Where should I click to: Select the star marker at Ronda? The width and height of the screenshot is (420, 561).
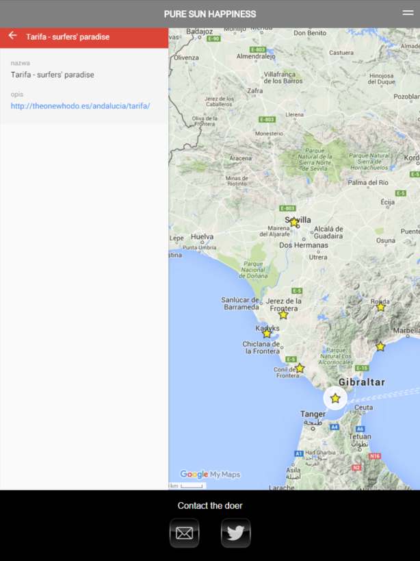click(x=381, y=307)
